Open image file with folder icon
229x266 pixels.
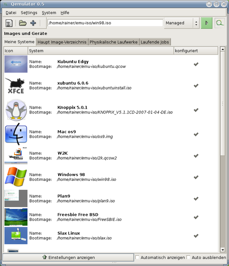(x=23, y=23)
